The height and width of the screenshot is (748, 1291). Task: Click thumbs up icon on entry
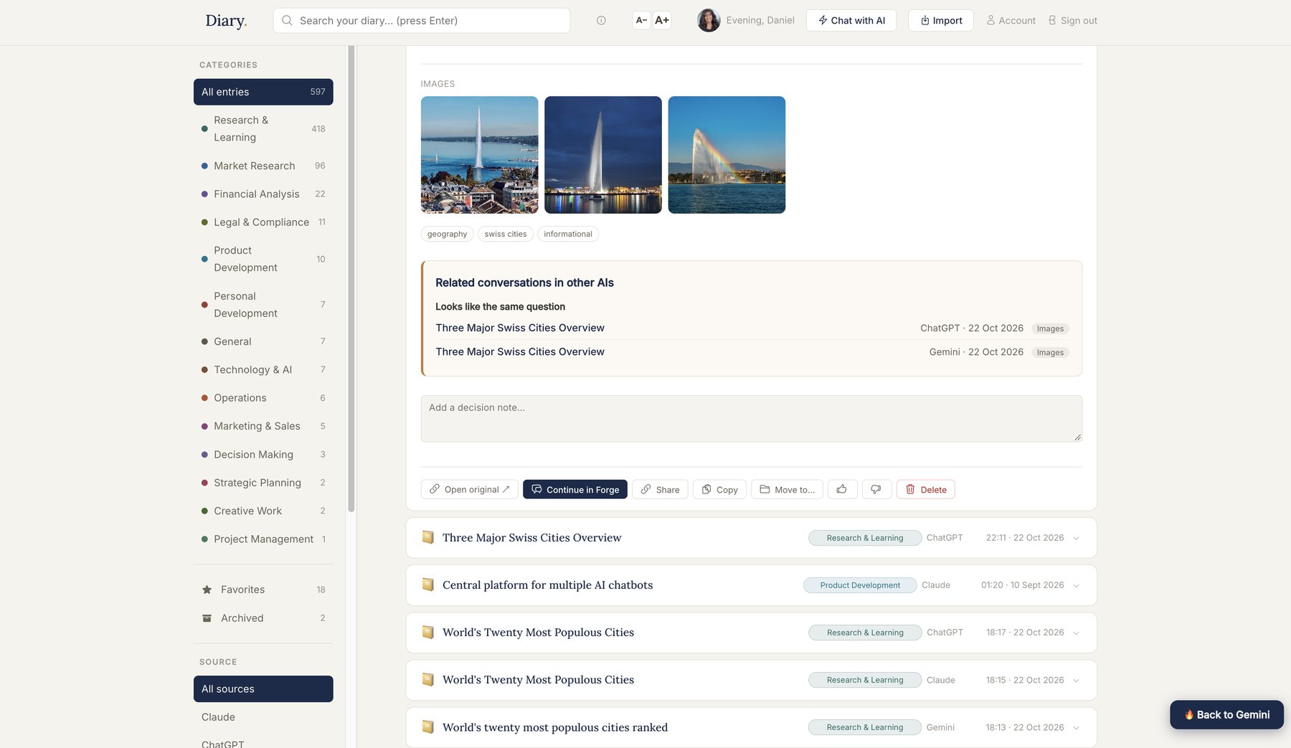pyautogui.click(x=842, y=489)
